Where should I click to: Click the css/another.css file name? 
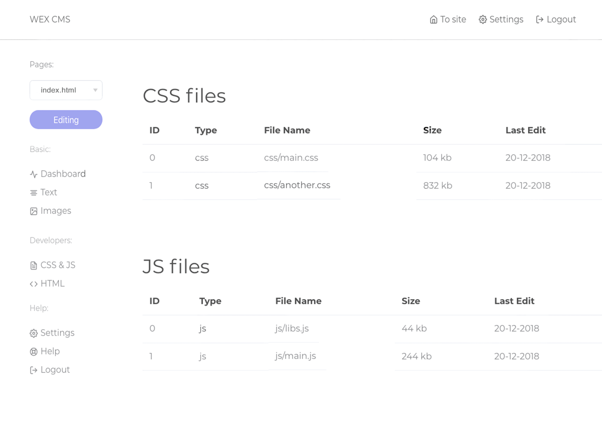click(x=297, y=185)
